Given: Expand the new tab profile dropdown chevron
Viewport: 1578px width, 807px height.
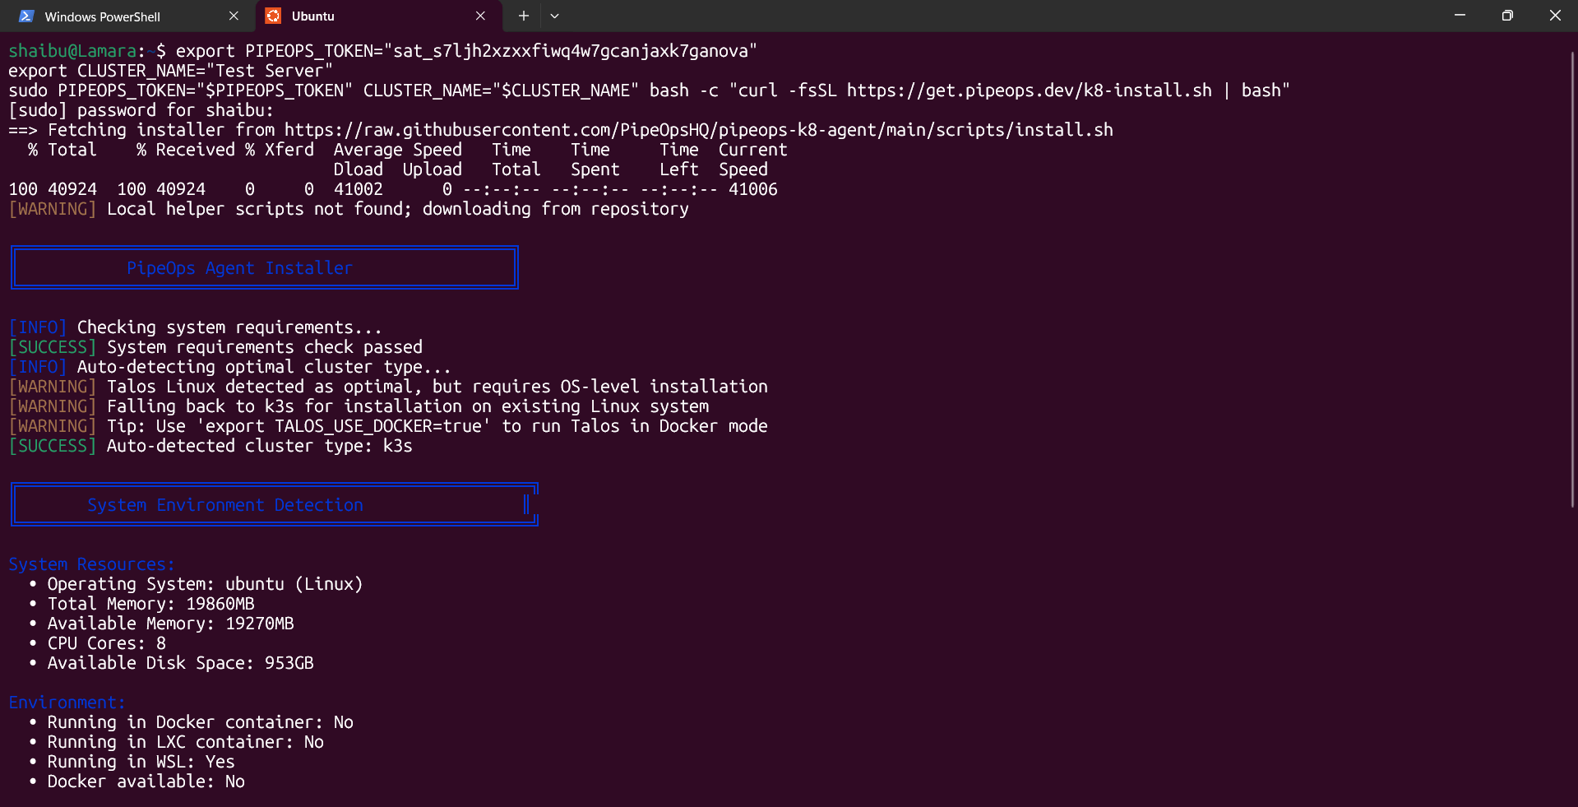Looking at the screenshot, I should click(554, 16).
